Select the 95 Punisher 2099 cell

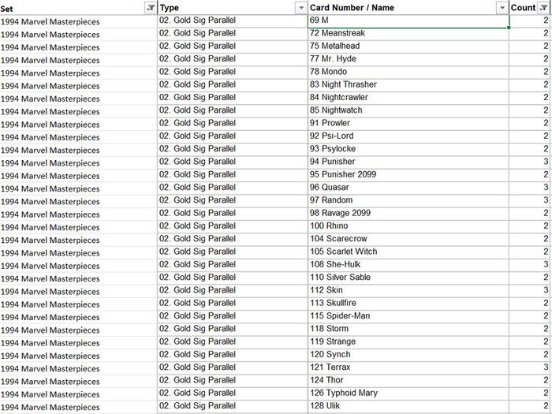(x=408, y=175)
